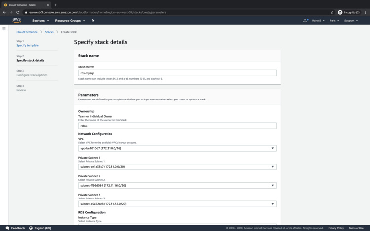Open the Chrome three-dot menu
The image size is (370, 231).
pyautogui.click(x=366, y=12)
